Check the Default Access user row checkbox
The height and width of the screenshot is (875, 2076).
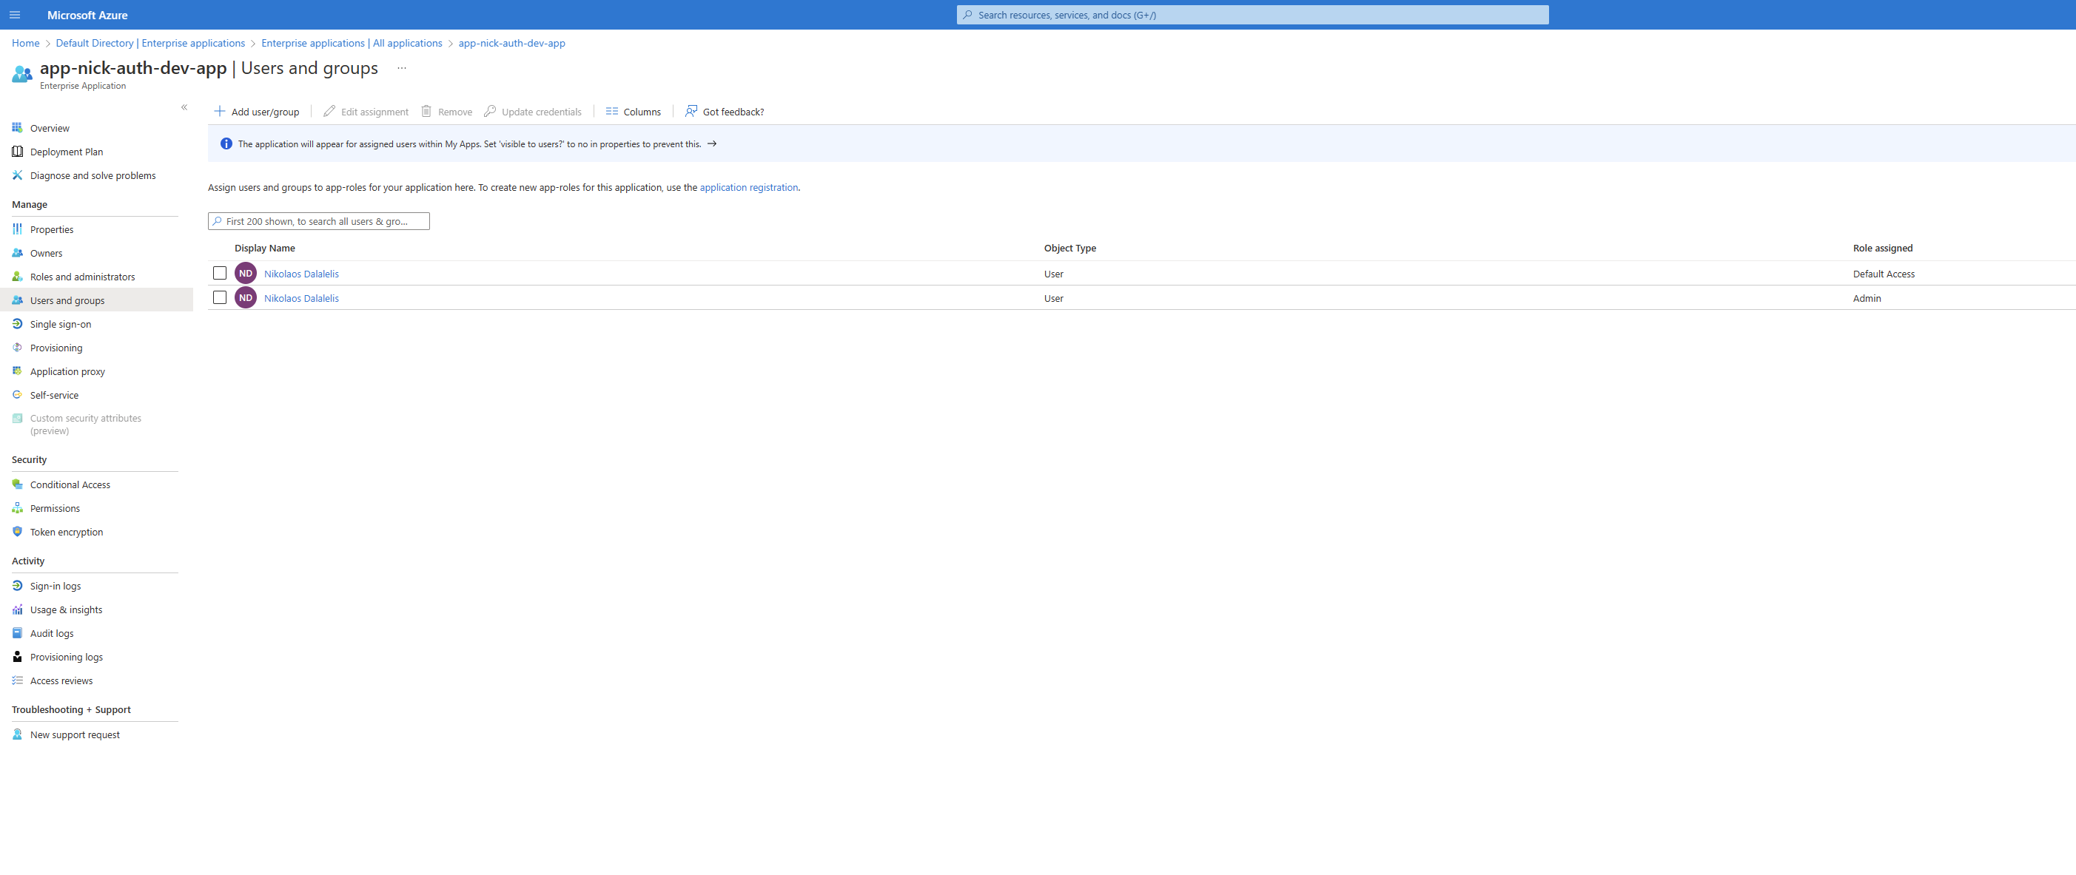click(219, 273)
